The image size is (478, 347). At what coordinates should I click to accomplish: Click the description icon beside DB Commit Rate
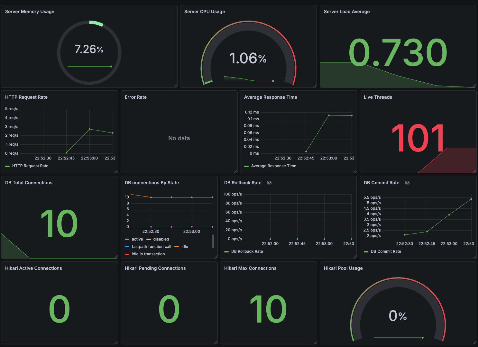click(407, 183)
